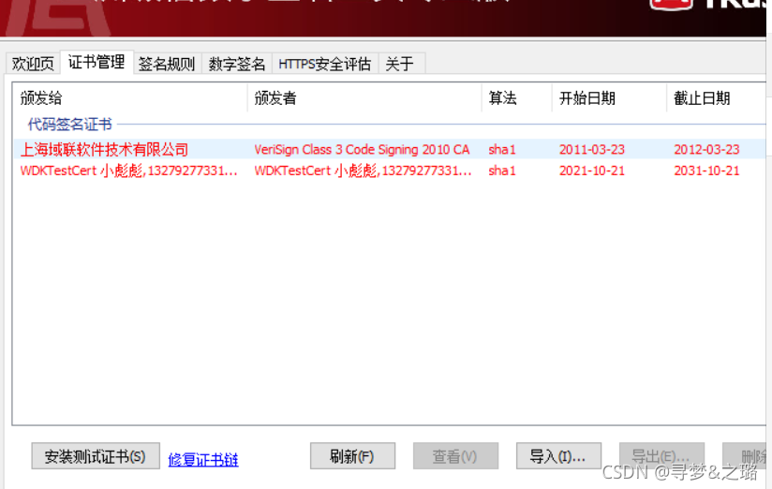772x489 pixels.
Task: Sort by the 算法 column header
Action: [x=516, y=98]
